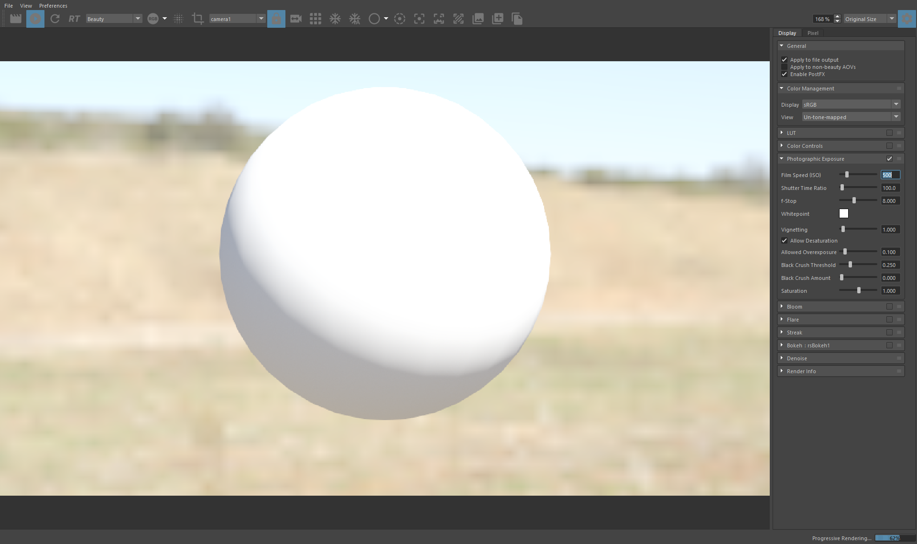Toggle the camera lock icon
Screen dimensions: 917x544
point(276,19)
